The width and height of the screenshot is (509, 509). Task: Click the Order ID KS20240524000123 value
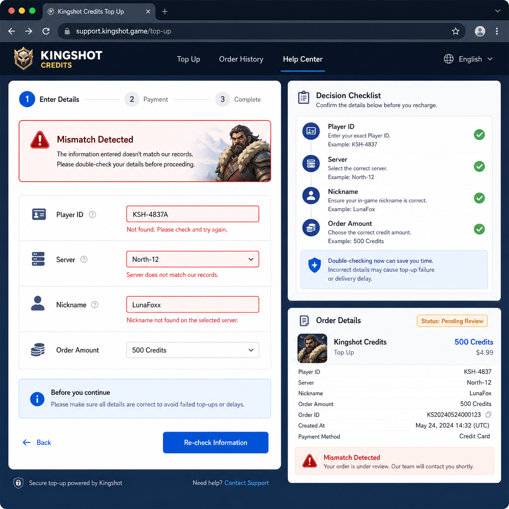(x=453, y=415)
